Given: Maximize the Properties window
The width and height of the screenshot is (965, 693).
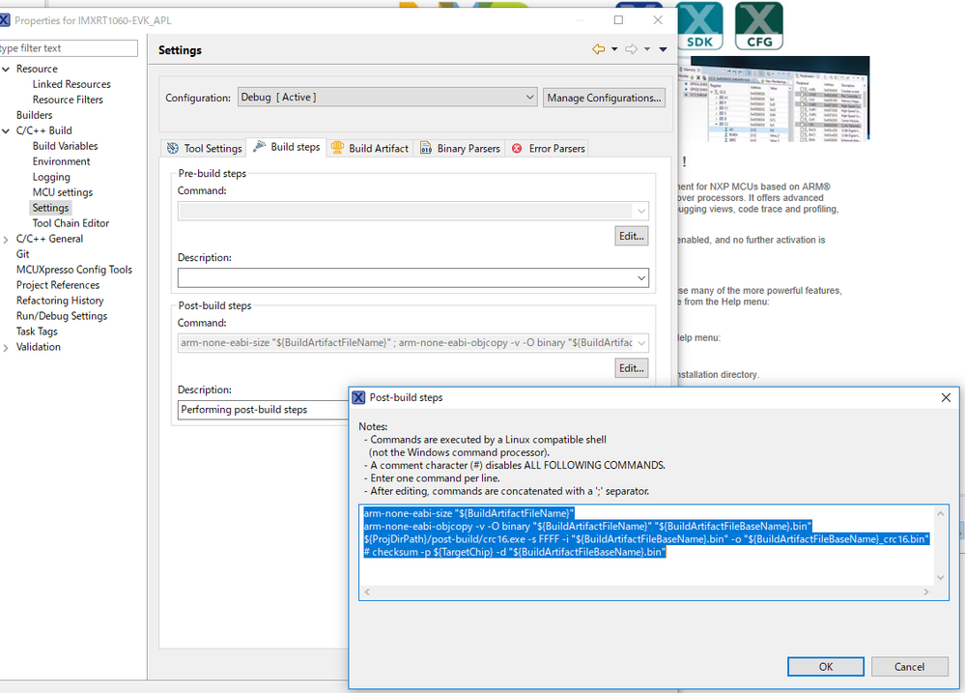Looking at the screenshot, I should [x=618, y=19].
